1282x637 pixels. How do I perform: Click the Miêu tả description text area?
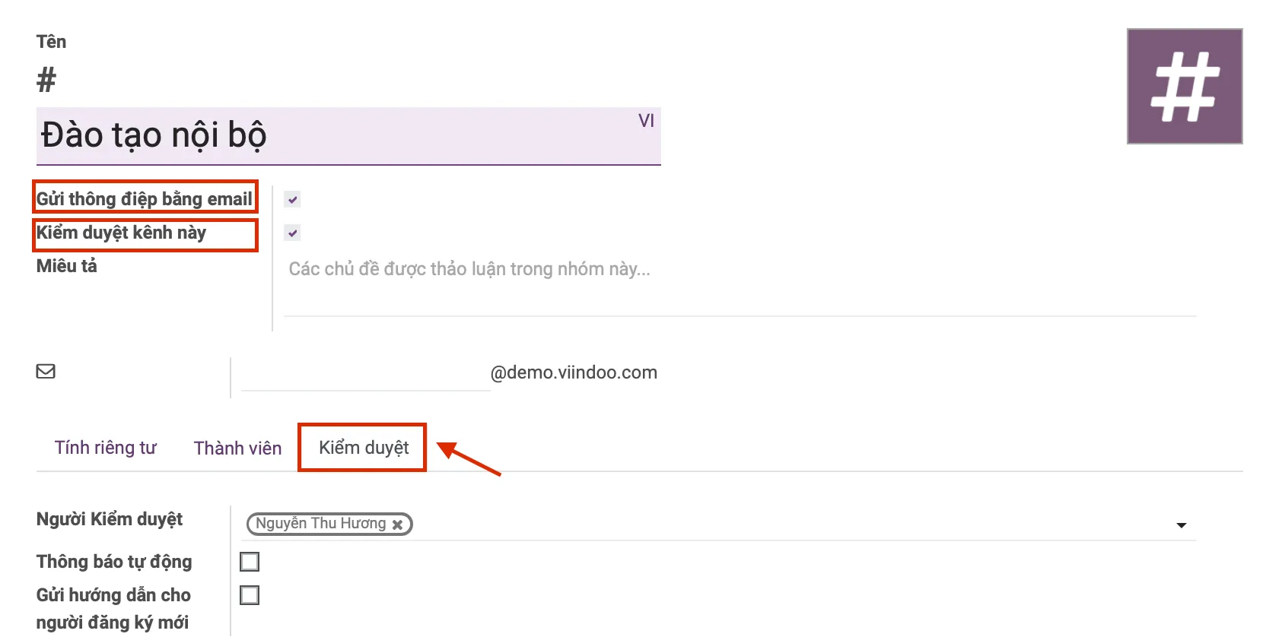coord(740,289)
